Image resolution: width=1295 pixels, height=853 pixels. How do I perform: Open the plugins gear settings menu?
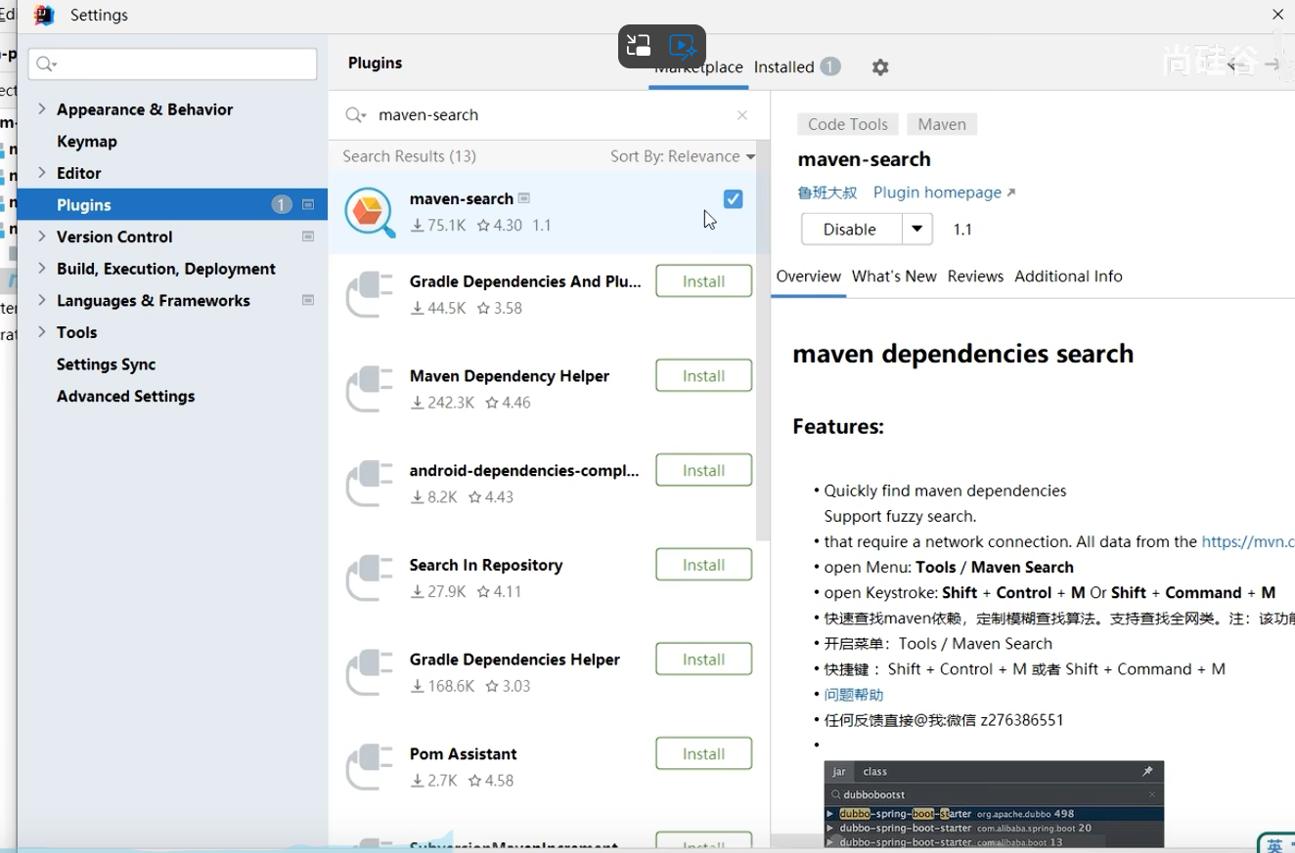[x=880, y=67]
